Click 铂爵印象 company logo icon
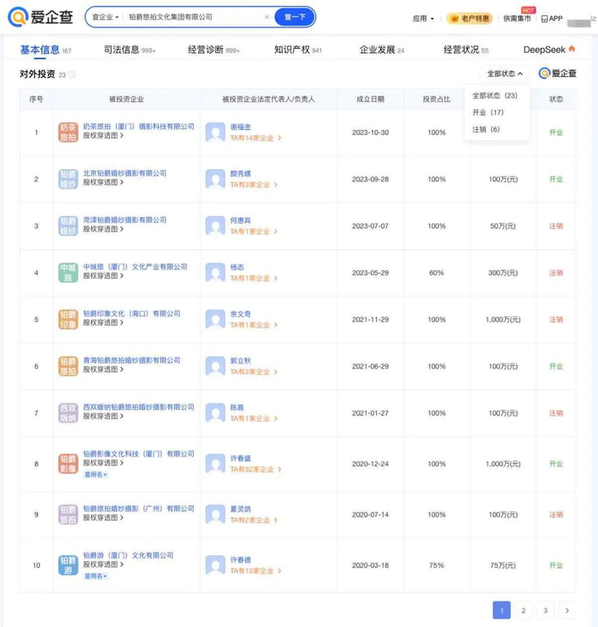Viewport: 598px width, 627px height. (67, 320)
